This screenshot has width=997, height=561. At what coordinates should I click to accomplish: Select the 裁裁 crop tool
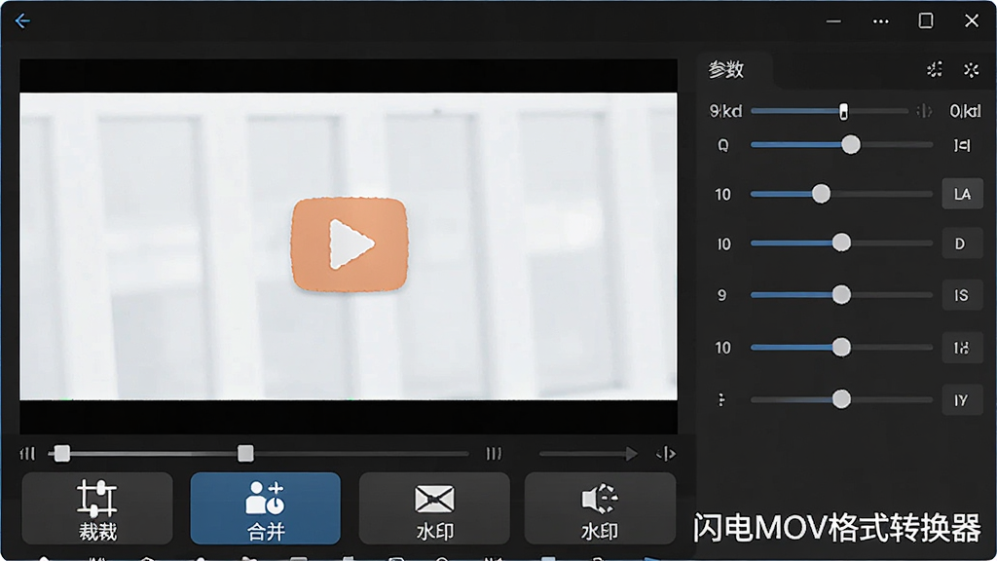pos(97,508)
